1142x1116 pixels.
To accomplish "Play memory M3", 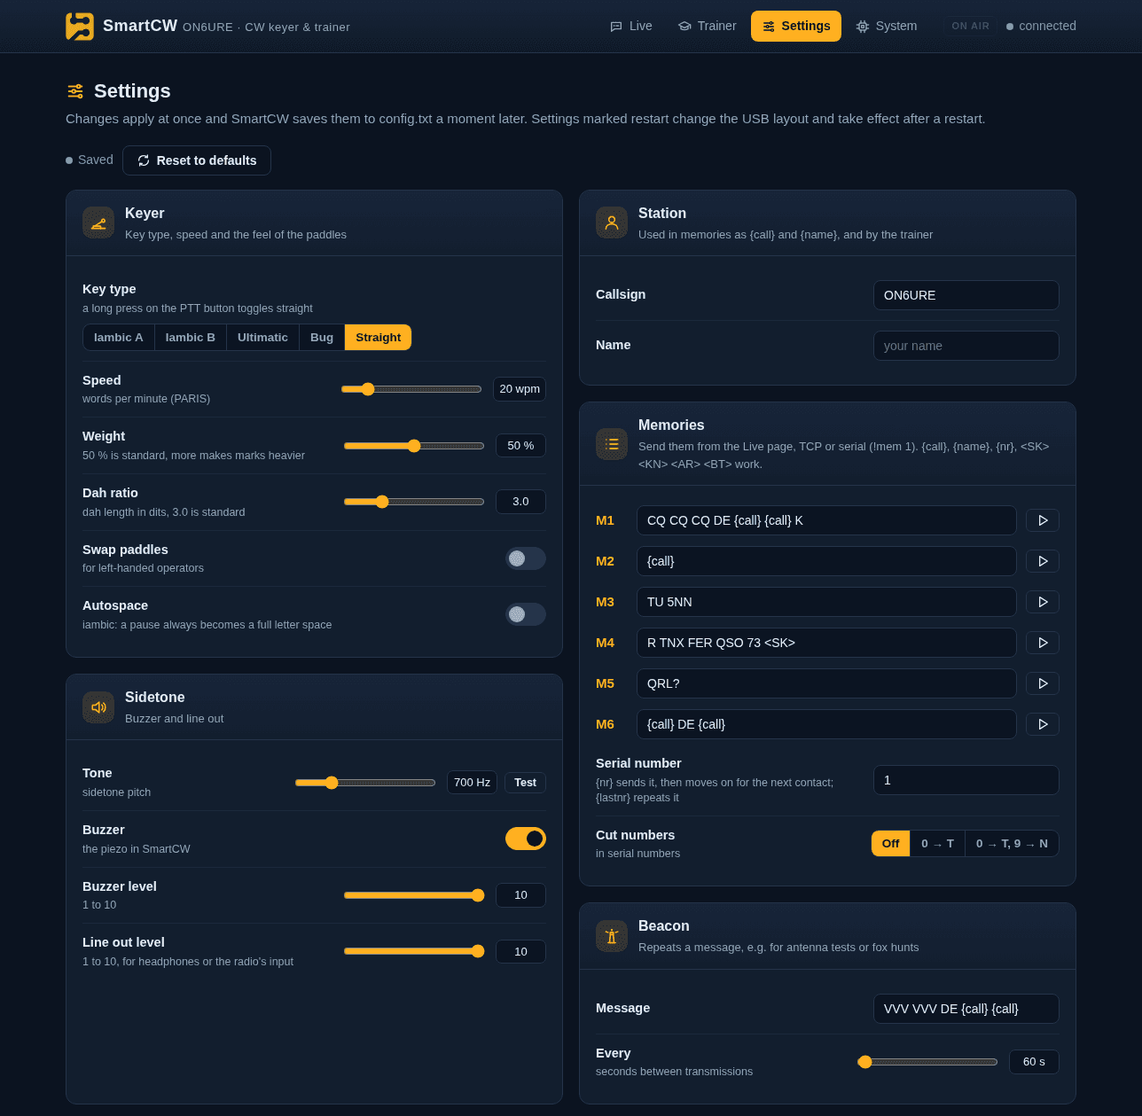I will point(1043,602).
